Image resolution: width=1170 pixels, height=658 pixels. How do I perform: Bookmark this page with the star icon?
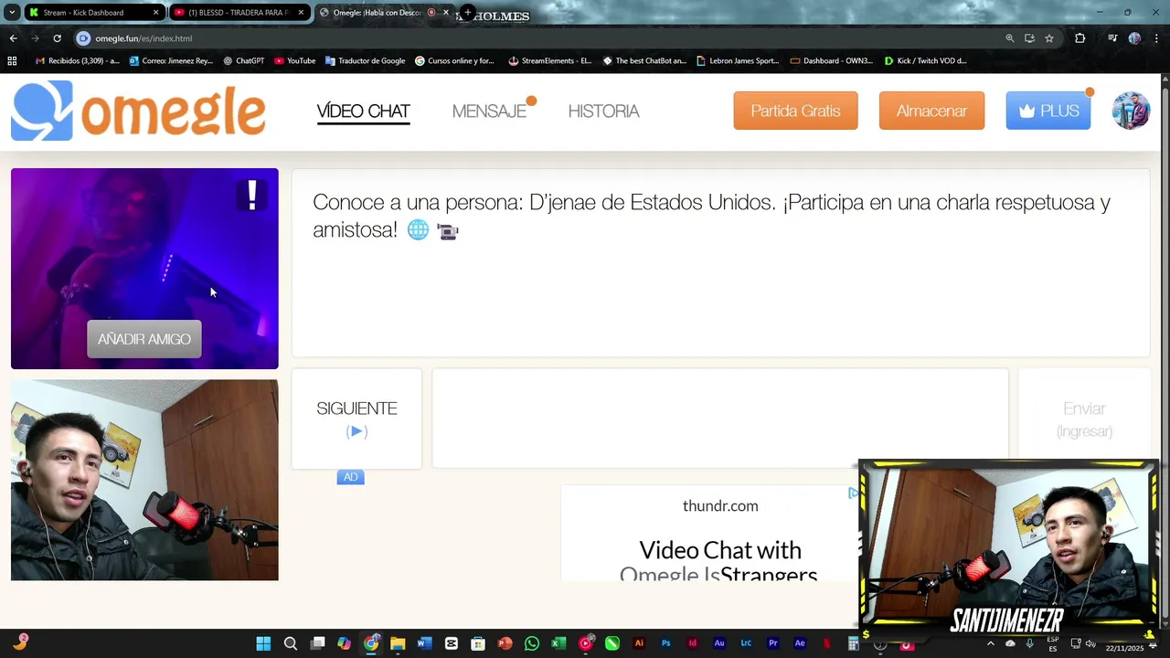click(1049, 38)
